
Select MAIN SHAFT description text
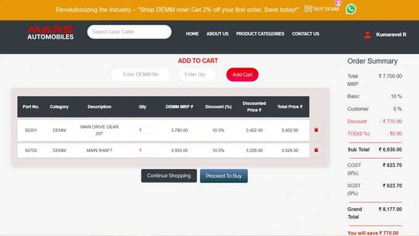point(99,151)
